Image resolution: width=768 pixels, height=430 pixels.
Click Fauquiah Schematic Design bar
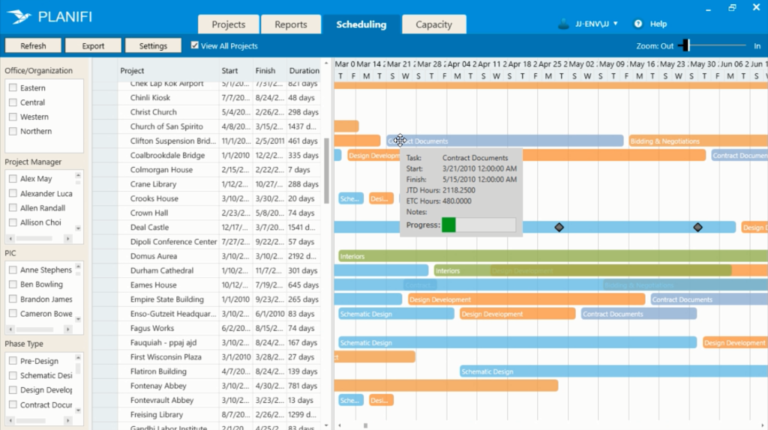[x=518, y=343]
